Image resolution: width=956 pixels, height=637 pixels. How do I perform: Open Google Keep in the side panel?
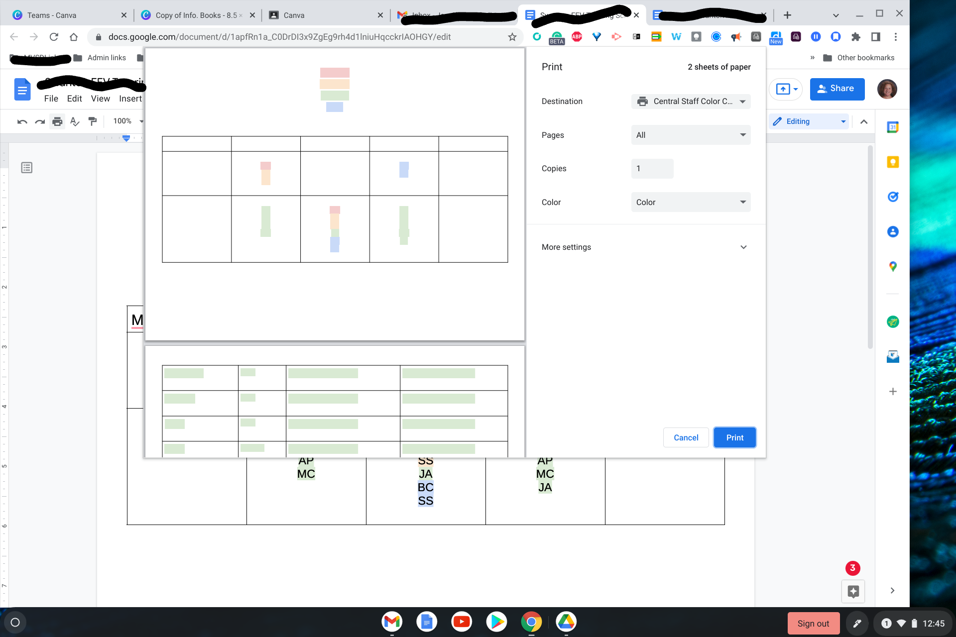893,162
